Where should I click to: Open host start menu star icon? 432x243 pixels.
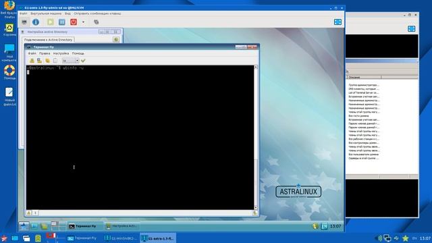[x=4, y=238]
